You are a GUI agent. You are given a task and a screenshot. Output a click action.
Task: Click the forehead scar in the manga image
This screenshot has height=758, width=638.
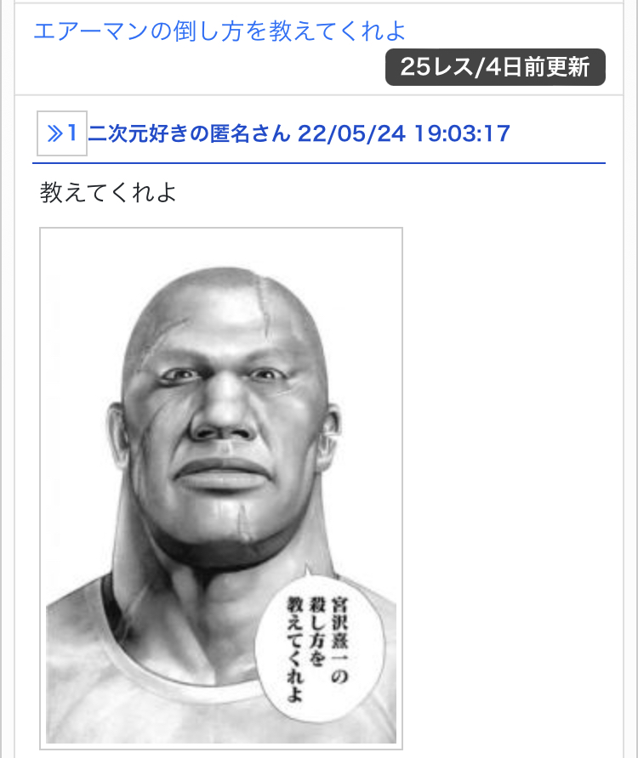(265, 303)
